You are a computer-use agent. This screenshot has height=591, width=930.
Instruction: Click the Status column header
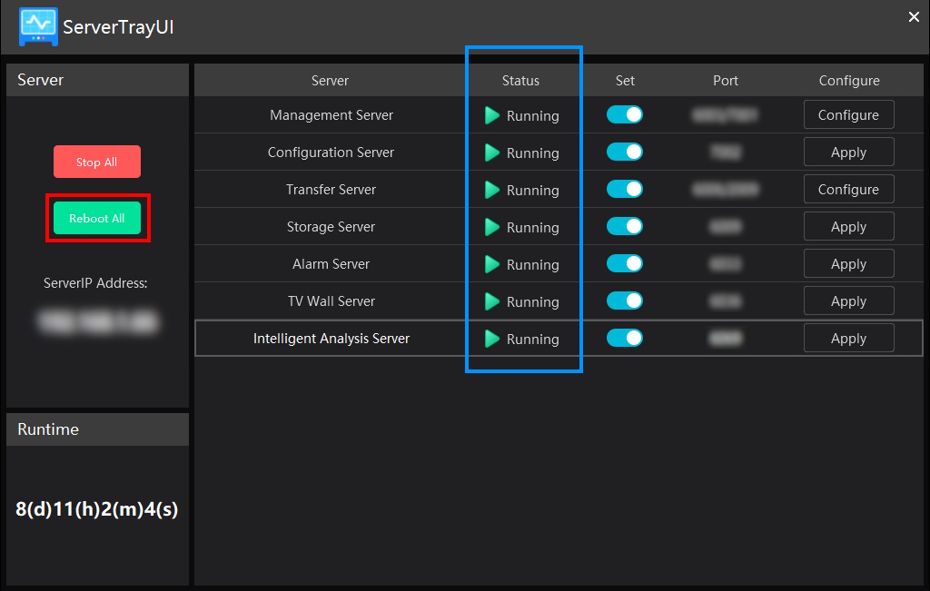(x=520, y=81)
